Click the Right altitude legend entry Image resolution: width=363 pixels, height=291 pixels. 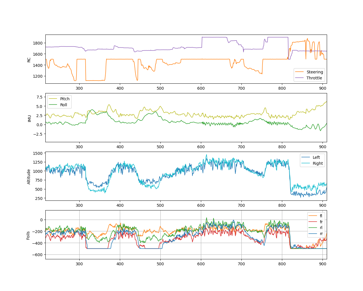(x=318, y=163)
